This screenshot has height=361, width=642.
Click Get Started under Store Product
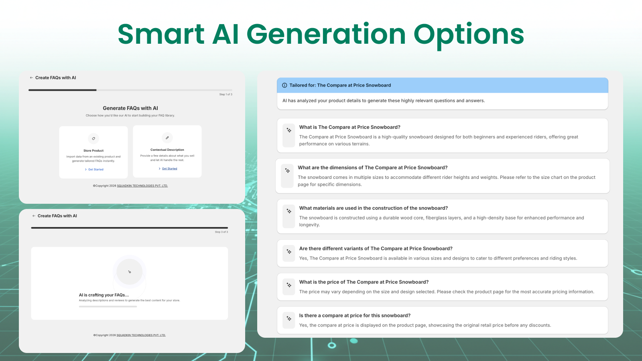click(95, 169)
